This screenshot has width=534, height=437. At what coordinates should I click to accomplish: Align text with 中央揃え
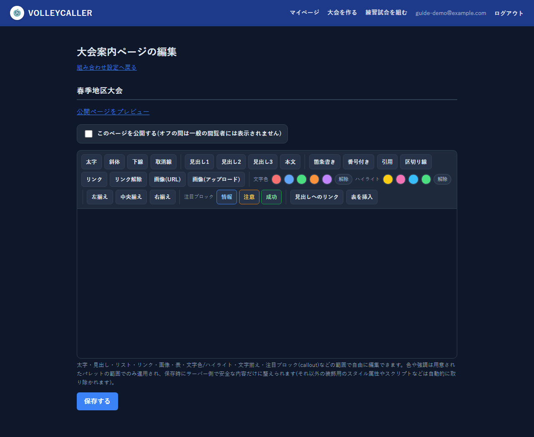(x=131, y=197)
